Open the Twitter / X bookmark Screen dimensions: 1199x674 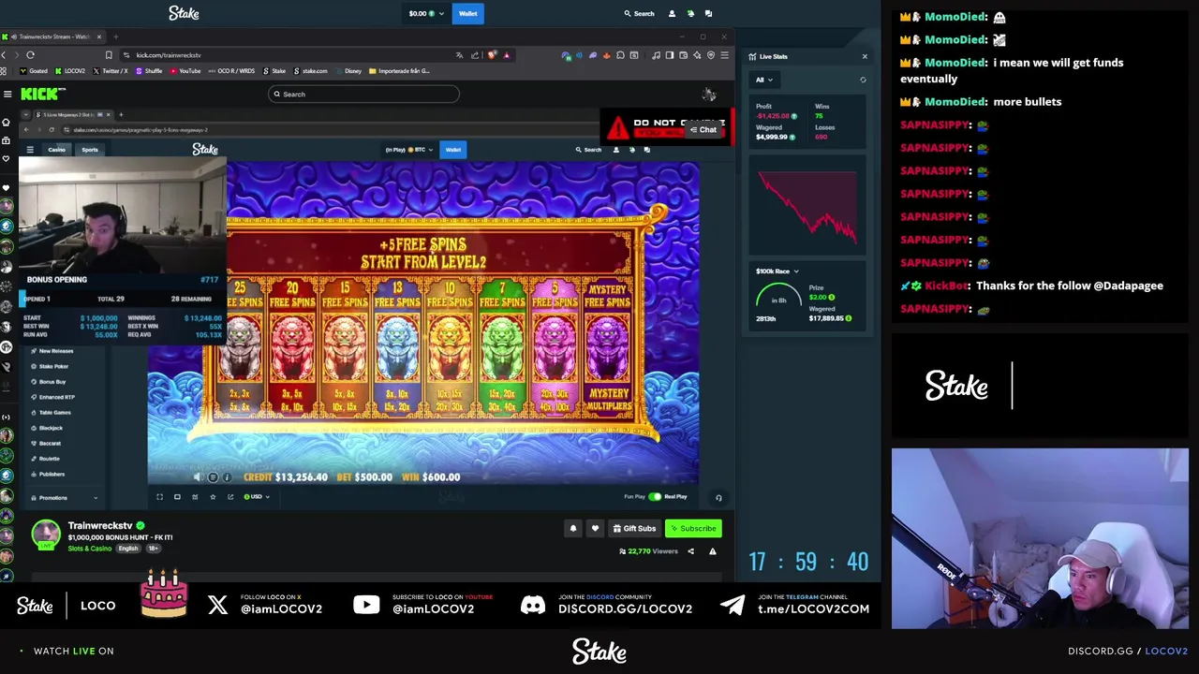(111, 71)
